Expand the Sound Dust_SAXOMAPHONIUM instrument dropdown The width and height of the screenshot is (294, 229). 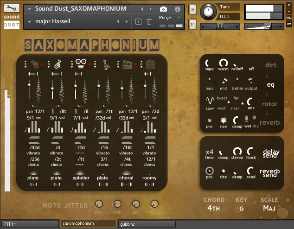pos(29,9)
